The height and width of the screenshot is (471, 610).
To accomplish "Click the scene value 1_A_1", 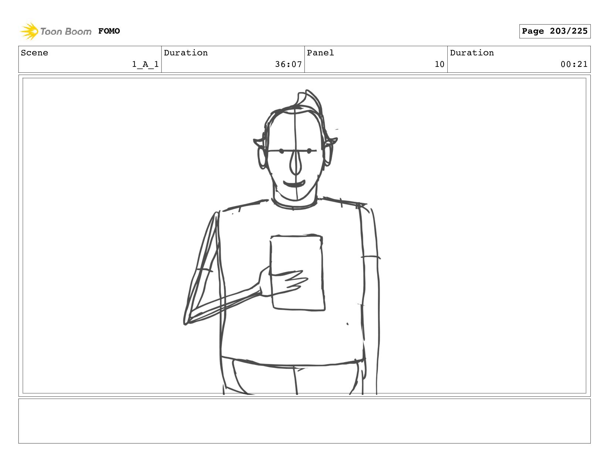I will (145, 64).
